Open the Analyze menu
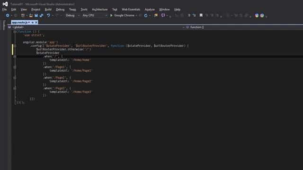This screenshot has height=170, width=303. (150, 9)
